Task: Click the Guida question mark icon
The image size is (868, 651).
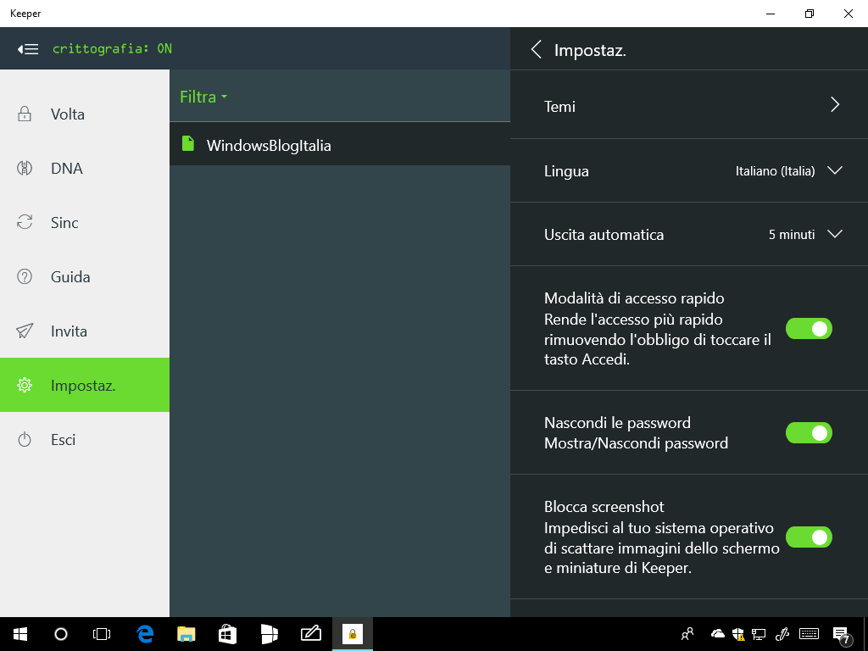Action: pyautogui.click(x=25, y=277)
